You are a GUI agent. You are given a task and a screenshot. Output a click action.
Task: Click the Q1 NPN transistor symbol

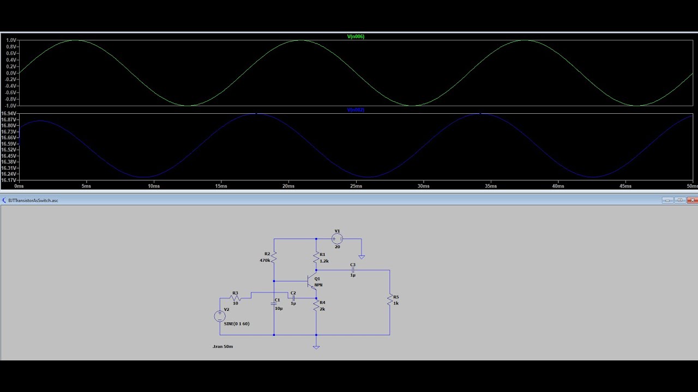point(312,281)
